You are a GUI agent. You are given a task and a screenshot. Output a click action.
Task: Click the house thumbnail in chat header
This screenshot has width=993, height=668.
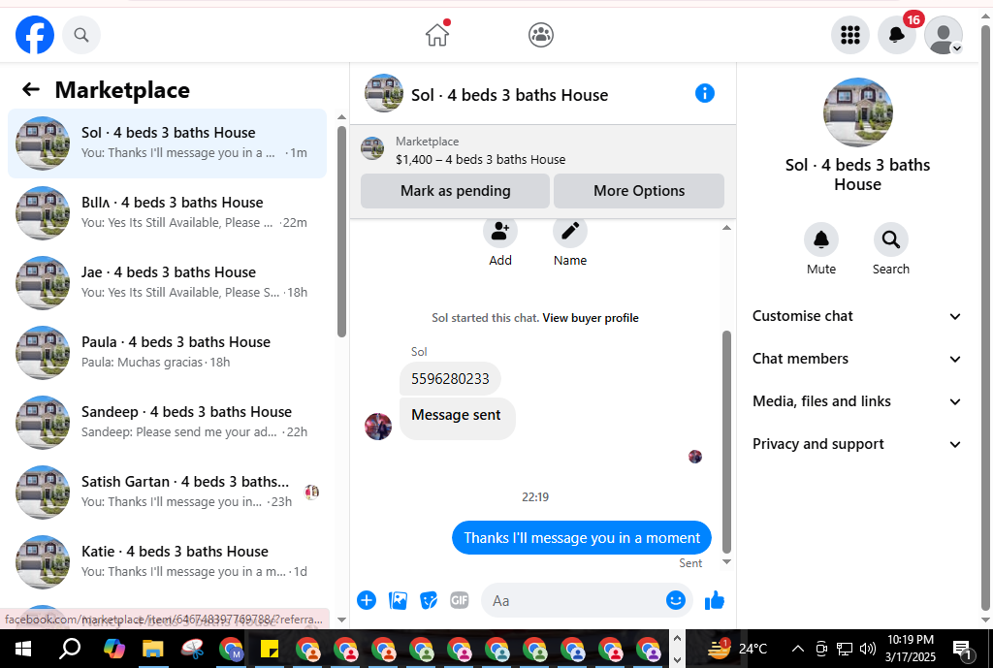click(x=384, y=94)
